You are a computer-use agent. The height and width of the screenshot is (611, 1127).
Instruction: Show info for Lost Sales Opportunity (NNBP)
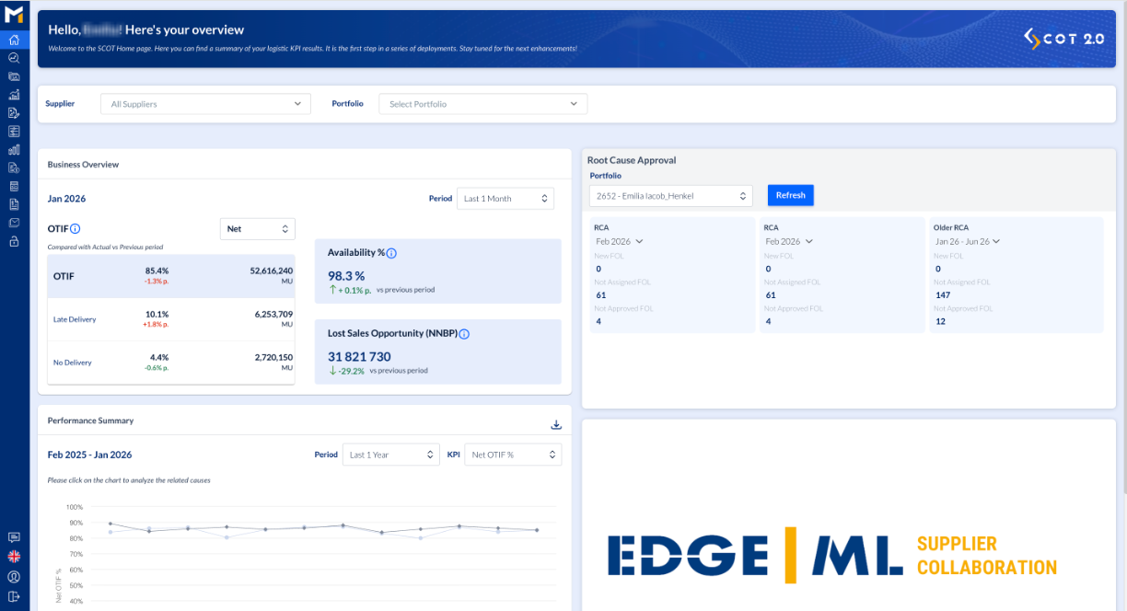[x=464, y=334]
